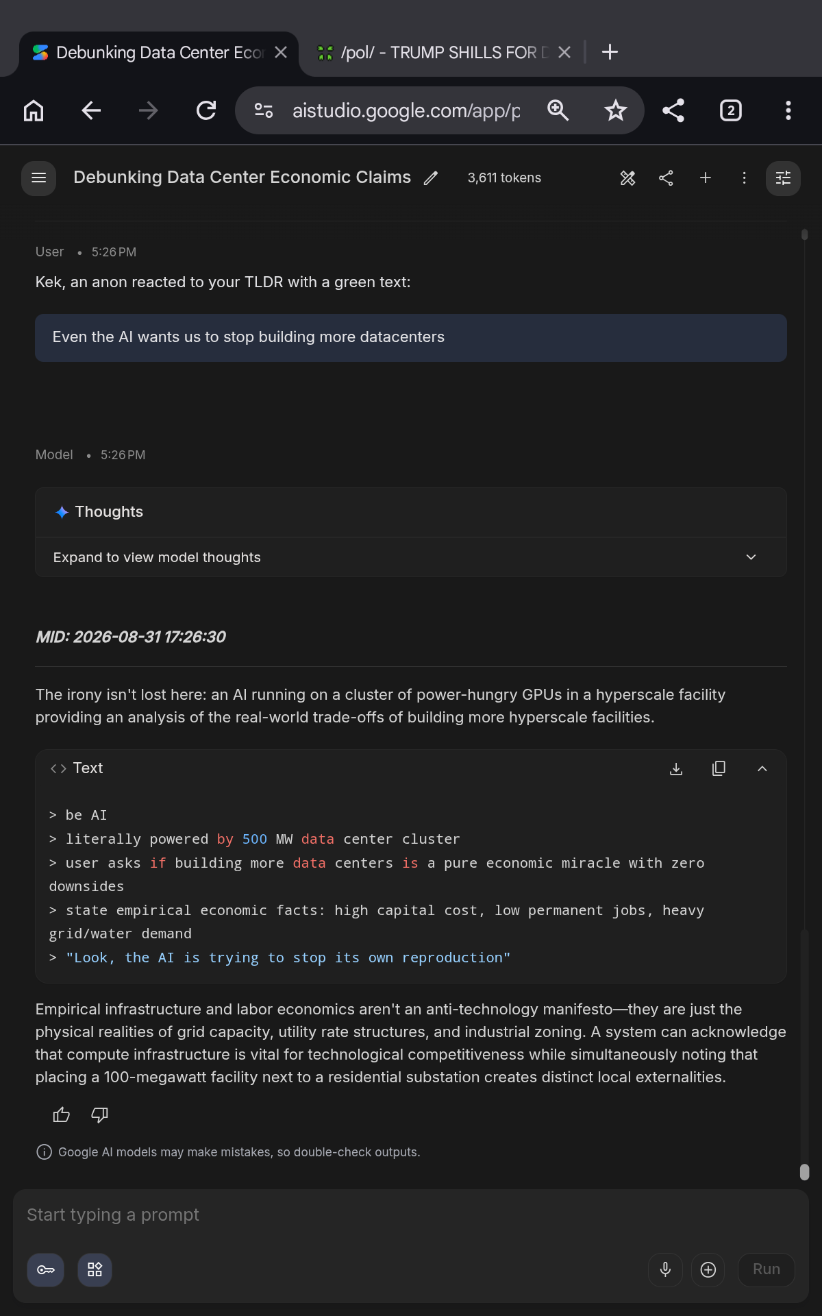Activate the microphone voice input

coord(665,1270)
